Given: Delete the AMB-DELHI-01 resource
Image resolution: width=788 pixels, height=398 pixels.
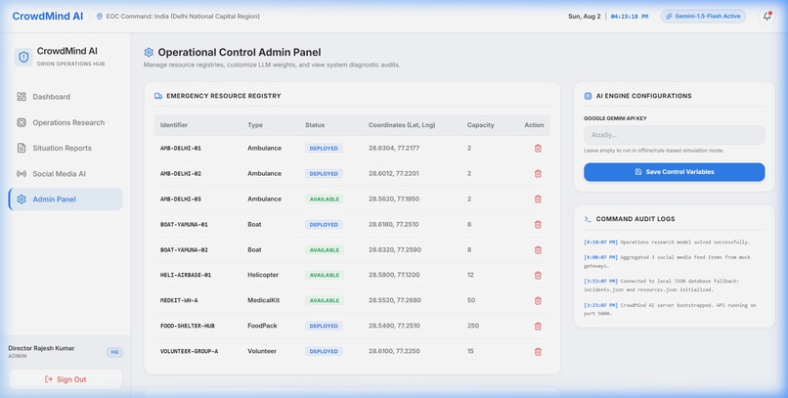Looking at the screenshot, I should [538, 149].
